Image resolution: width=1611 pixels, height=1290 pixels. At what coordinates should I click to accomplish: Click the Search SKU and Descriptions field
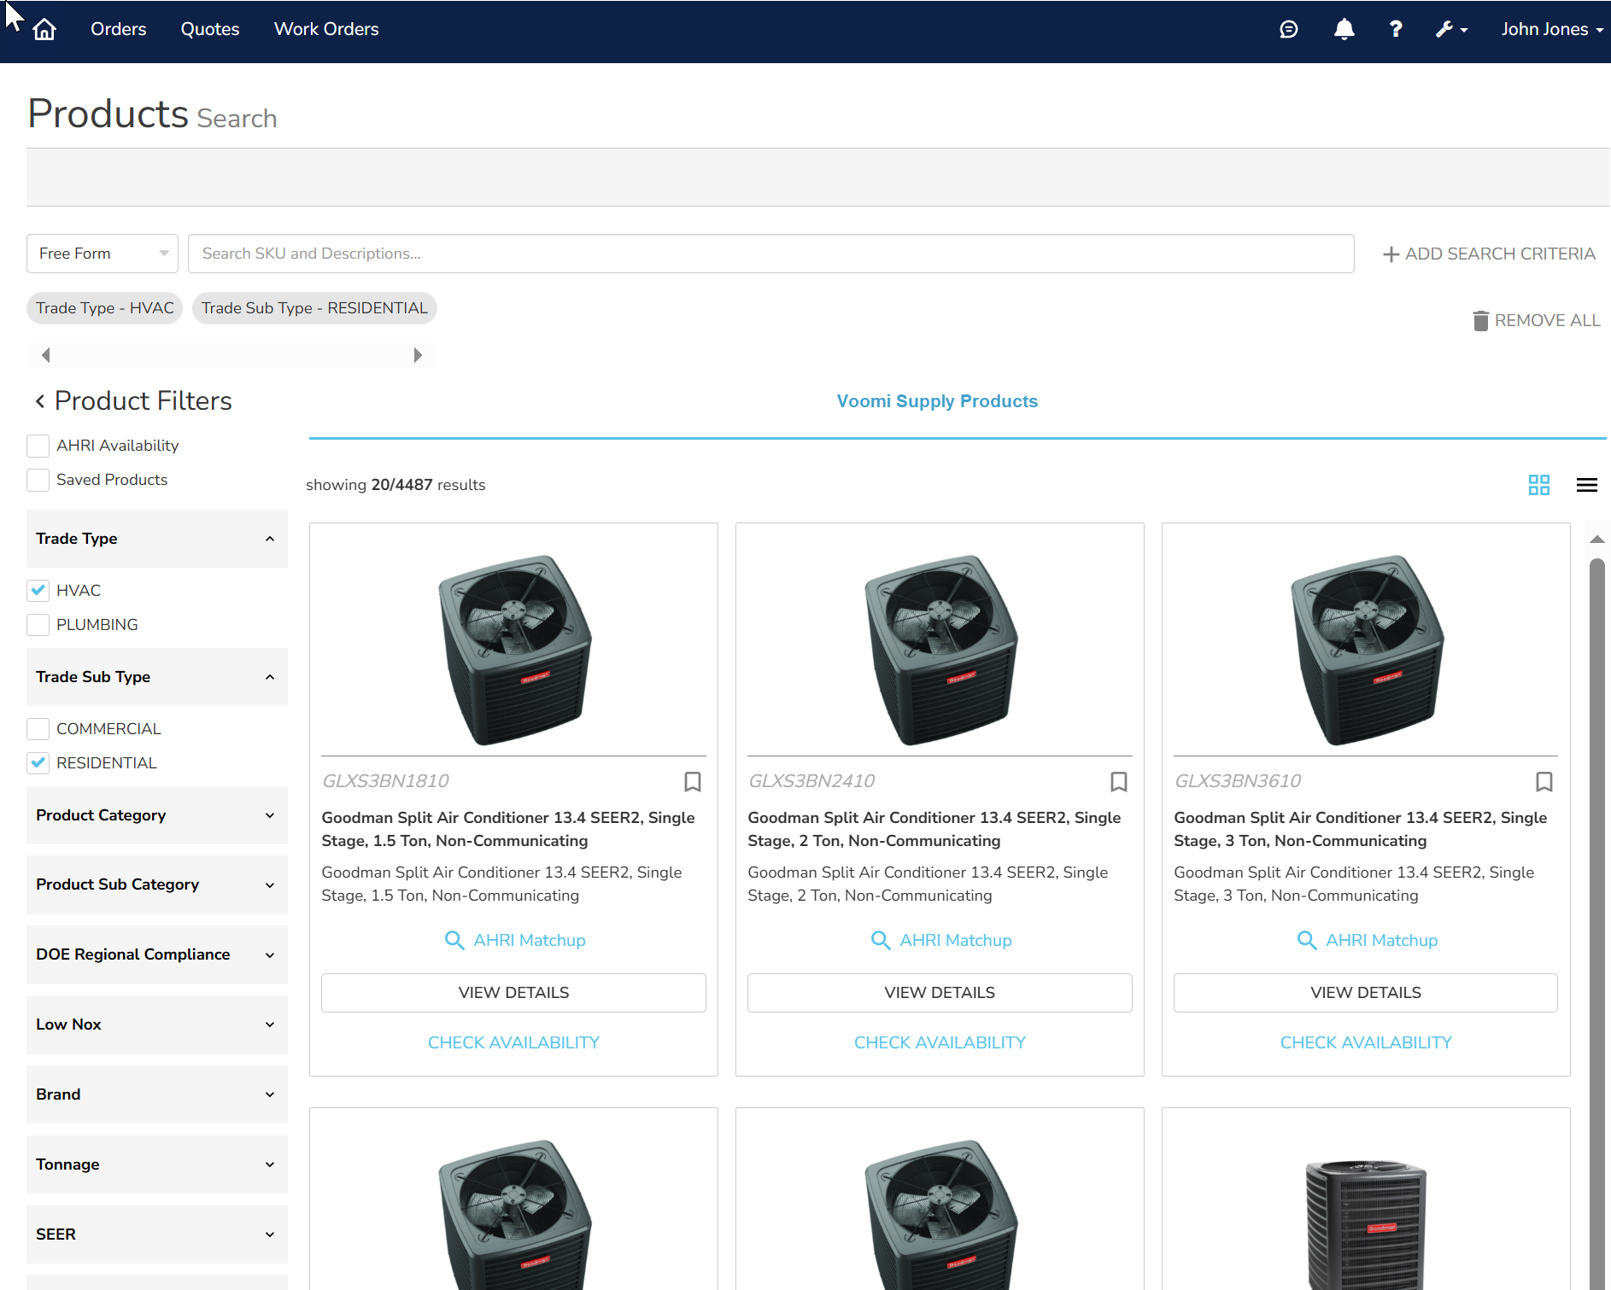pos(770,254)
